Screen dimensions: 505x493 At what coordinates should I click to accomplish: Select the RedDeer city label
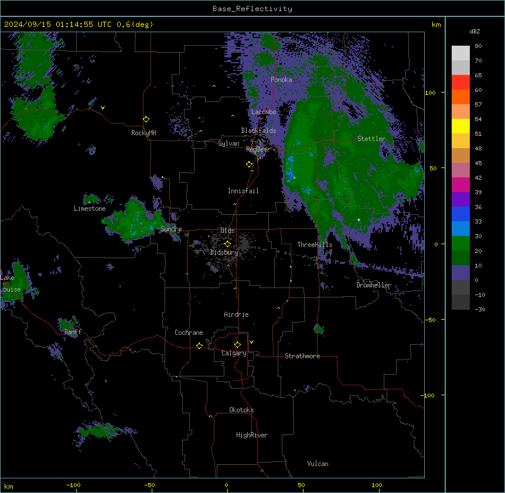pyautogui.click(x=258, y=149)
